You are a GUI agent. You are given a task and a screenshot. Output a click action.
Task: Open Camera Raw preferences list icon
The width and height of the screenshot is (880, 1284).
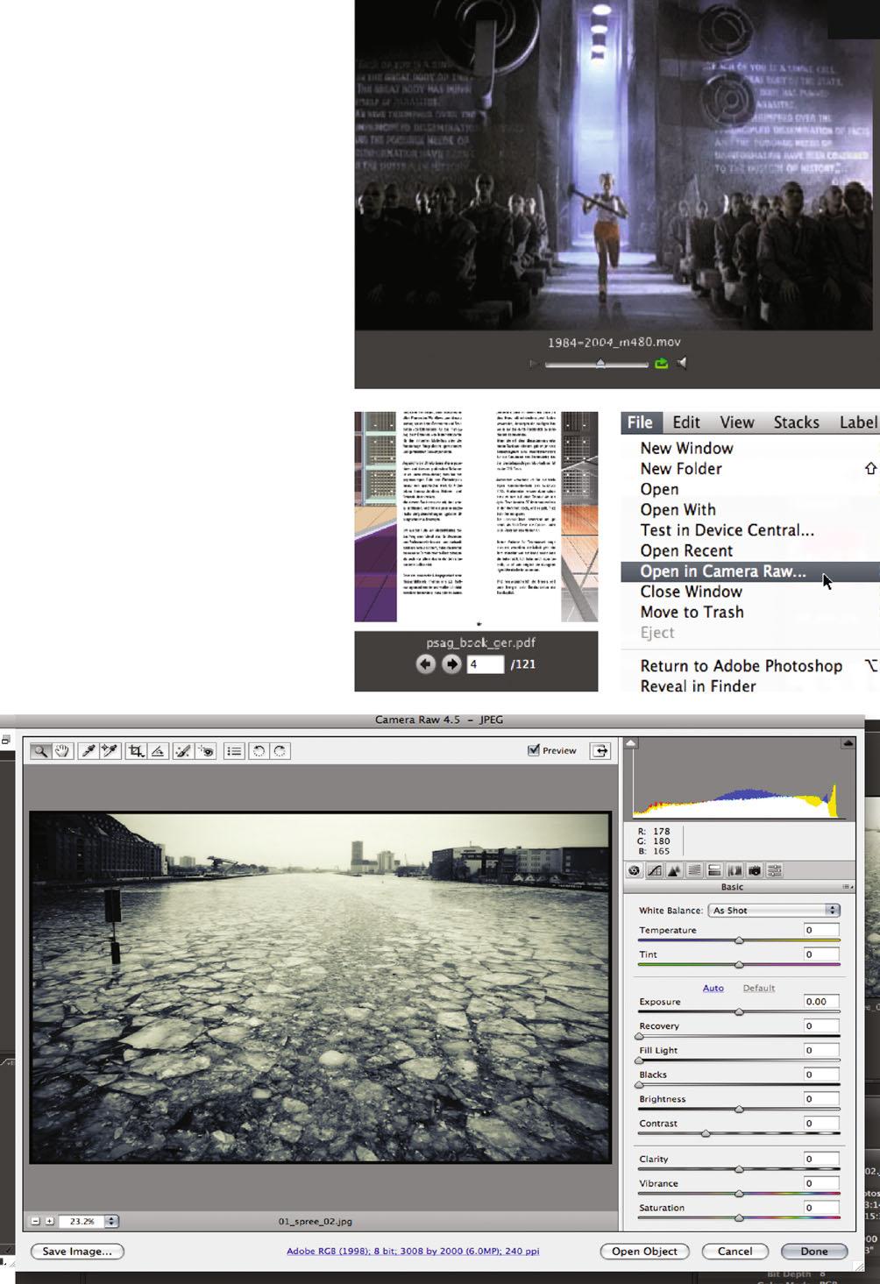click(234, 751)
